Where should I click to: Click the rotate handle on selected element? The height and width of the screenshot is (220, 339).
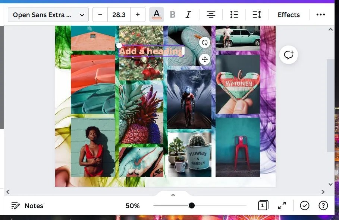coord(205,42)
